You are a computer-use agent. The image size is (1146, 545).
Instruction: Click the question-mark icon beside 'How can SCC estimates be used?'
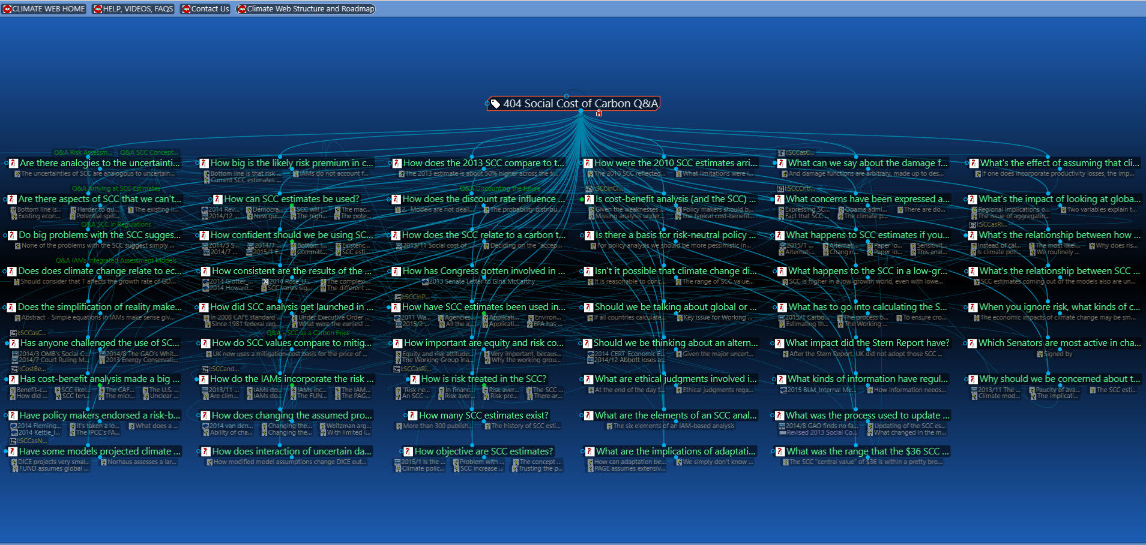(x=218, y=199)
